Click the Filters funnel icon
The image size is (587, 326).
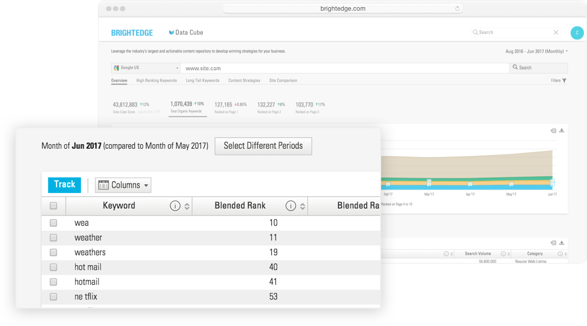click(564, 80)
